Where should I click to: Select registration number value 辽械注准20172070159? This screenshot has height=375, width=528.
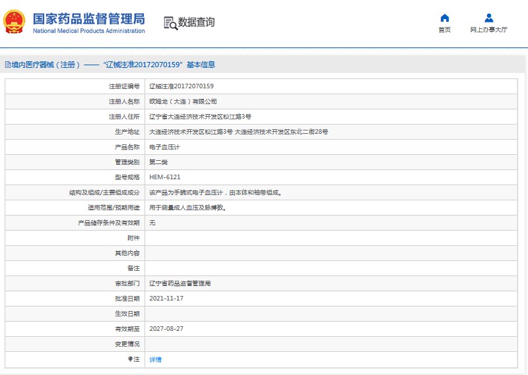181,86
